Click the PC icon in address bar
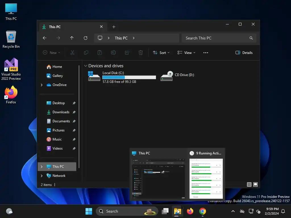 (x=100, y=38)
